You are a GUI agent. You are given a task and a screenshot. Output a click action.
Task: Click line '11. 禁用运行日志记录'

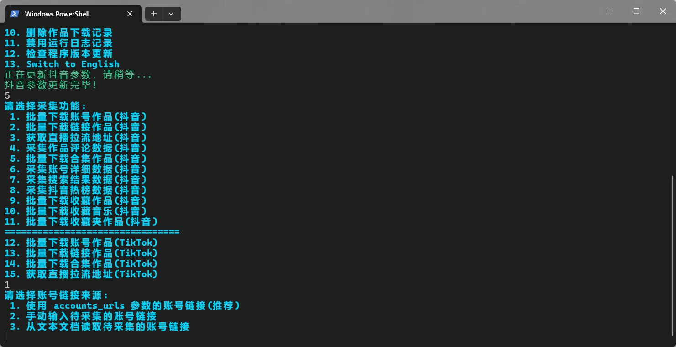[x=58, y=43]
